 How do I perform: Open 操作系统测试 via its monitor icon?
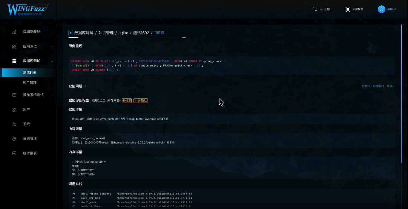(x=14, y=95)
